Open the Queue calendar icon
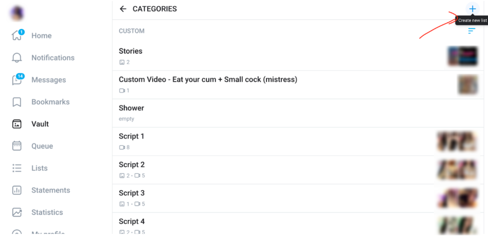 click(x=17, y=146)
